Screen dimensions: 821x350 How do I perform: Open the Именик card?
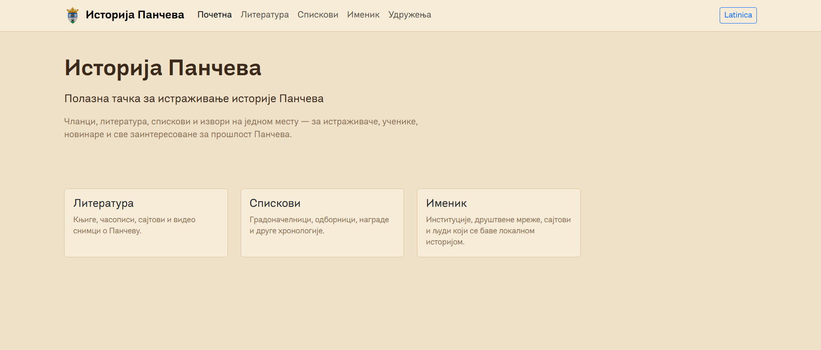click(499, 223)
